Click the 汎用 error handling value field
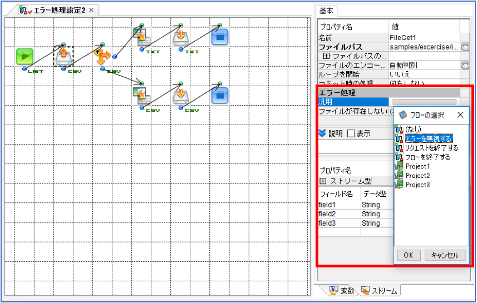 pyautogui.click(x=424, y=102)
